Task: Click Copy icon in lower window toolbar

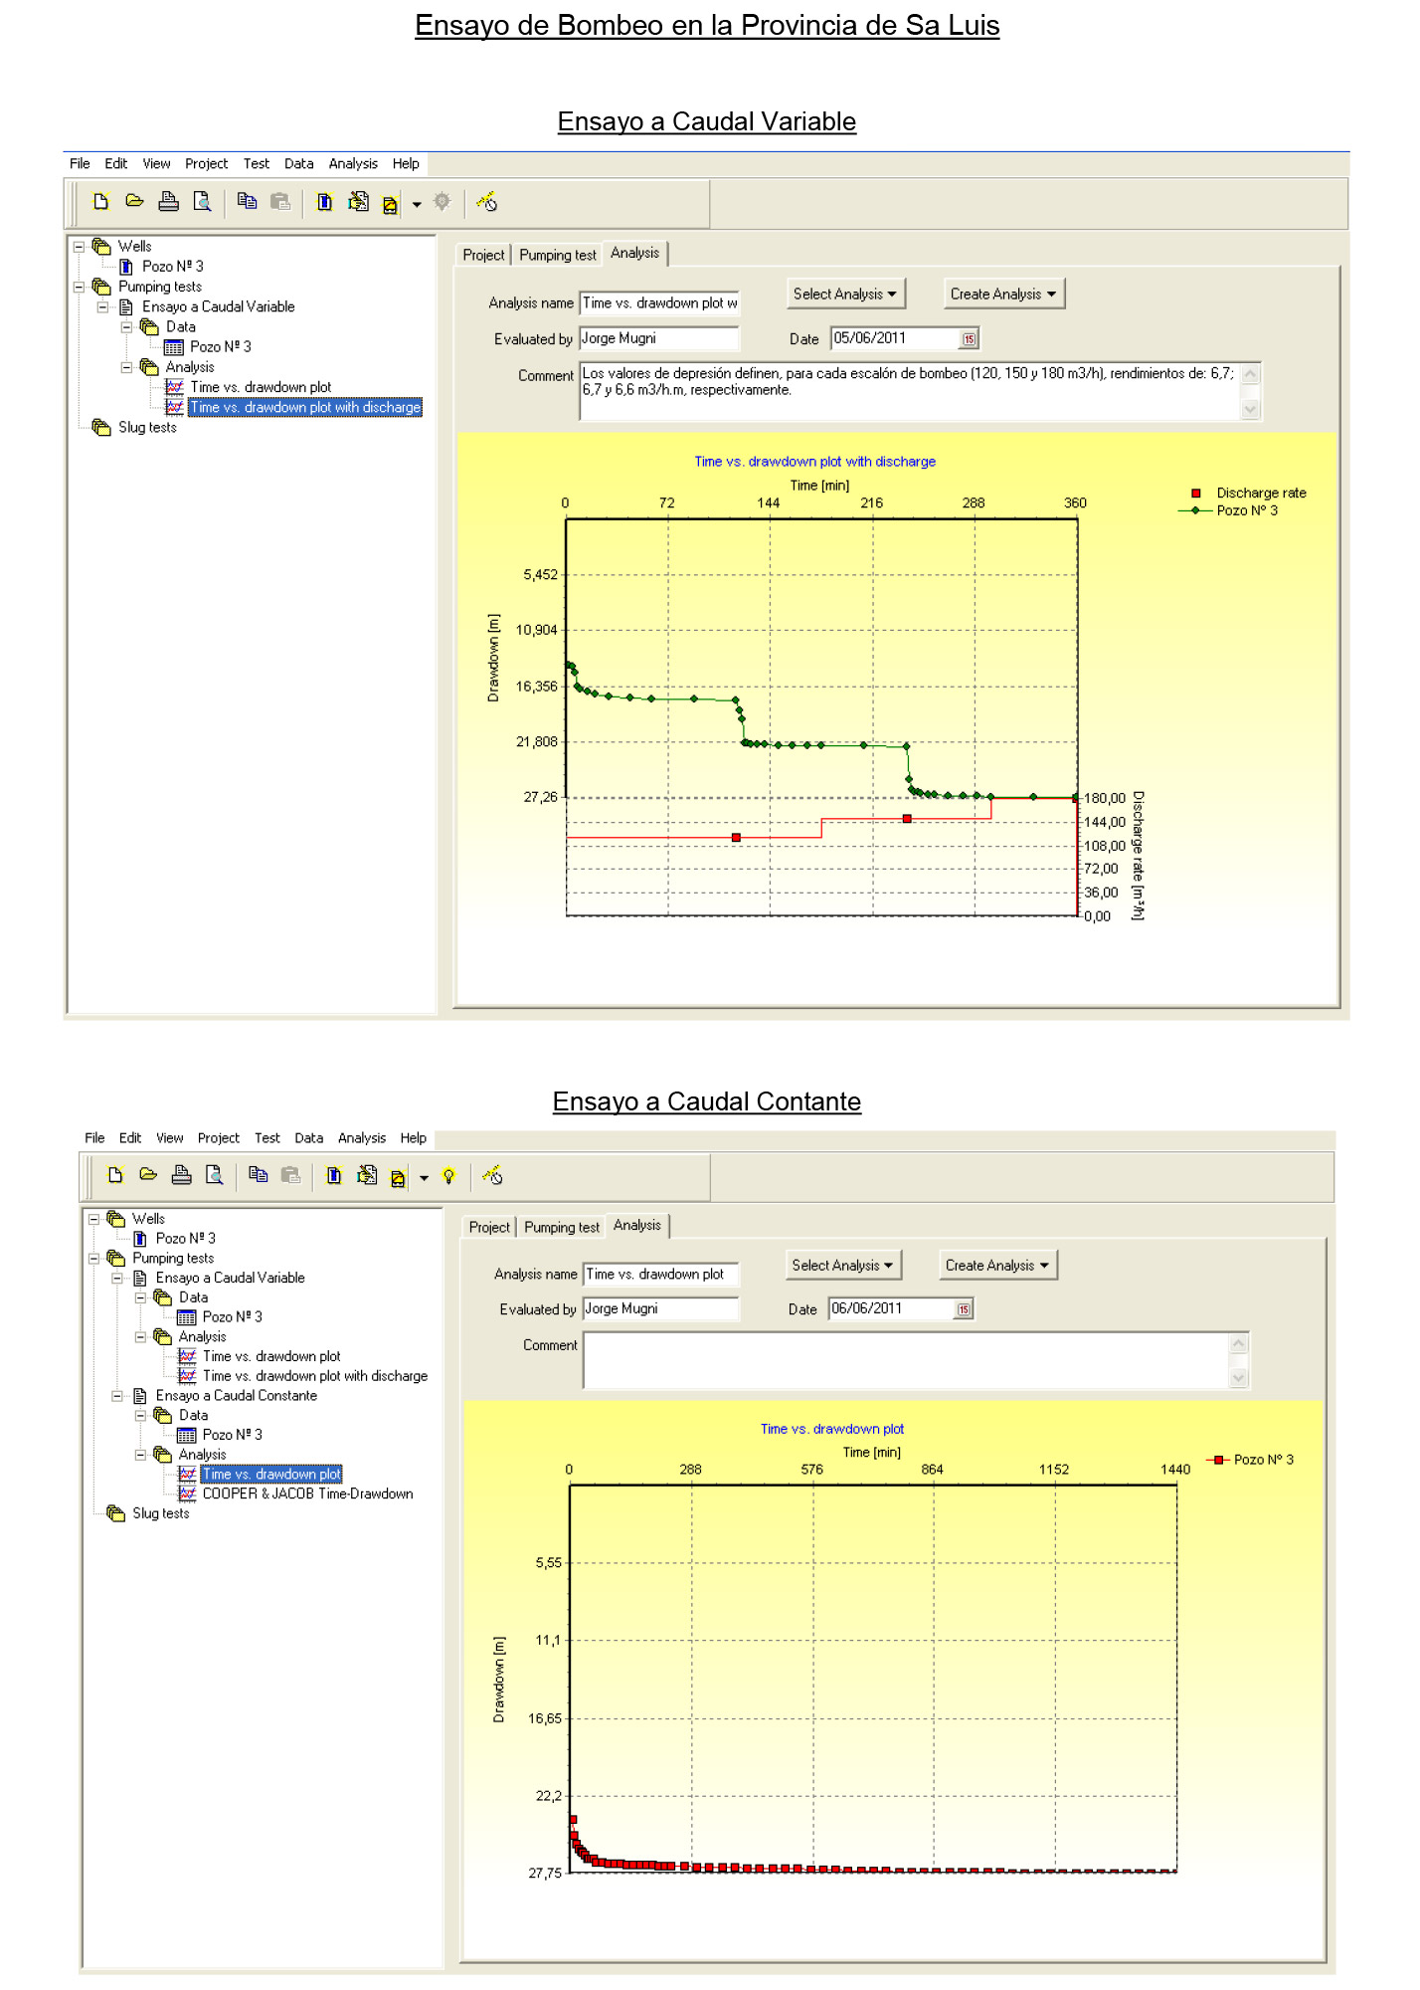Action: 258,1175
